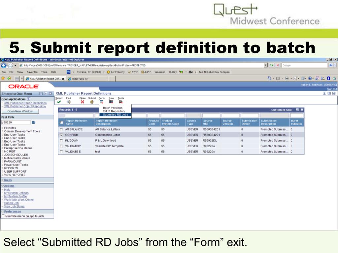The width and height of the screenshot is (338, 253).
Task: Click the Fast Path go arrow
Action: (x=33, y=122)
